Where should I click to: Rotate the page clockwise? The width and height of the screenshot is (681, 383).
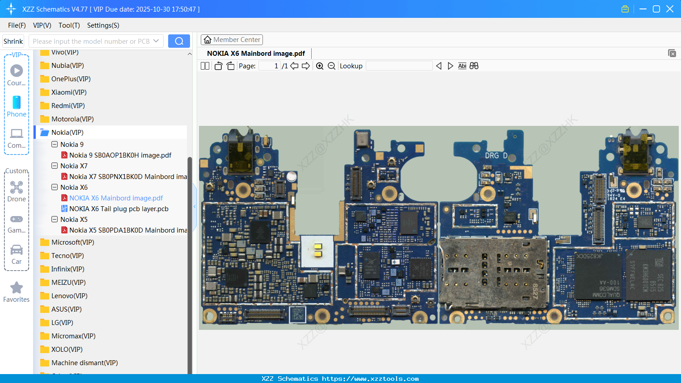tap(230, 66)
